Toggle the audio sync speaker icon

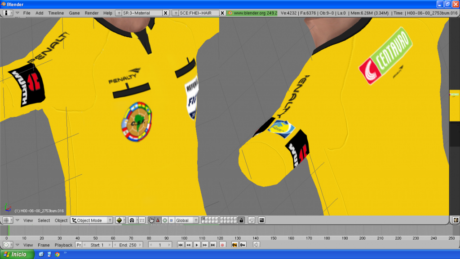(x=257, y=245)
